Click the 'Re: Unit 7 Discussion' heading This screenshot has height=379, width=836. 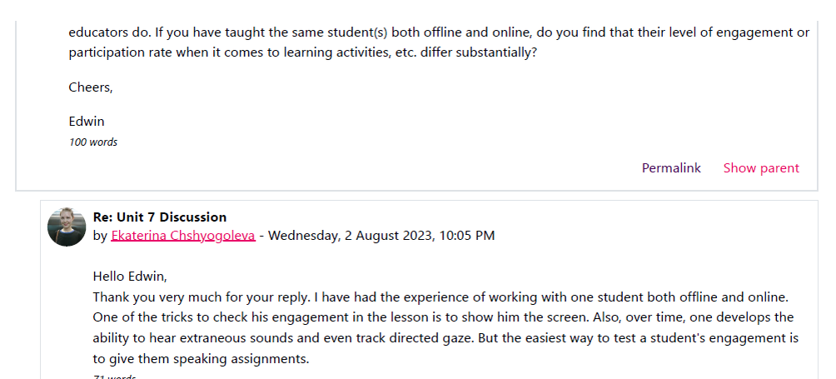(x=160, y=217)
